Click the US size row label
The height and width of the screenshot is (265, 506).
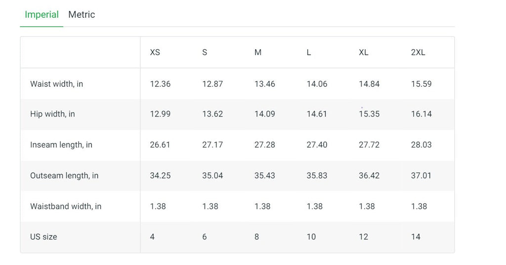pos(43,237)
